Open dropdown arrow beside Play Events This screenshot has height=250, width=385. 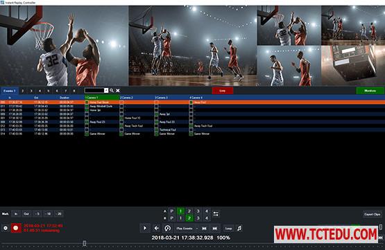(197, 229)
